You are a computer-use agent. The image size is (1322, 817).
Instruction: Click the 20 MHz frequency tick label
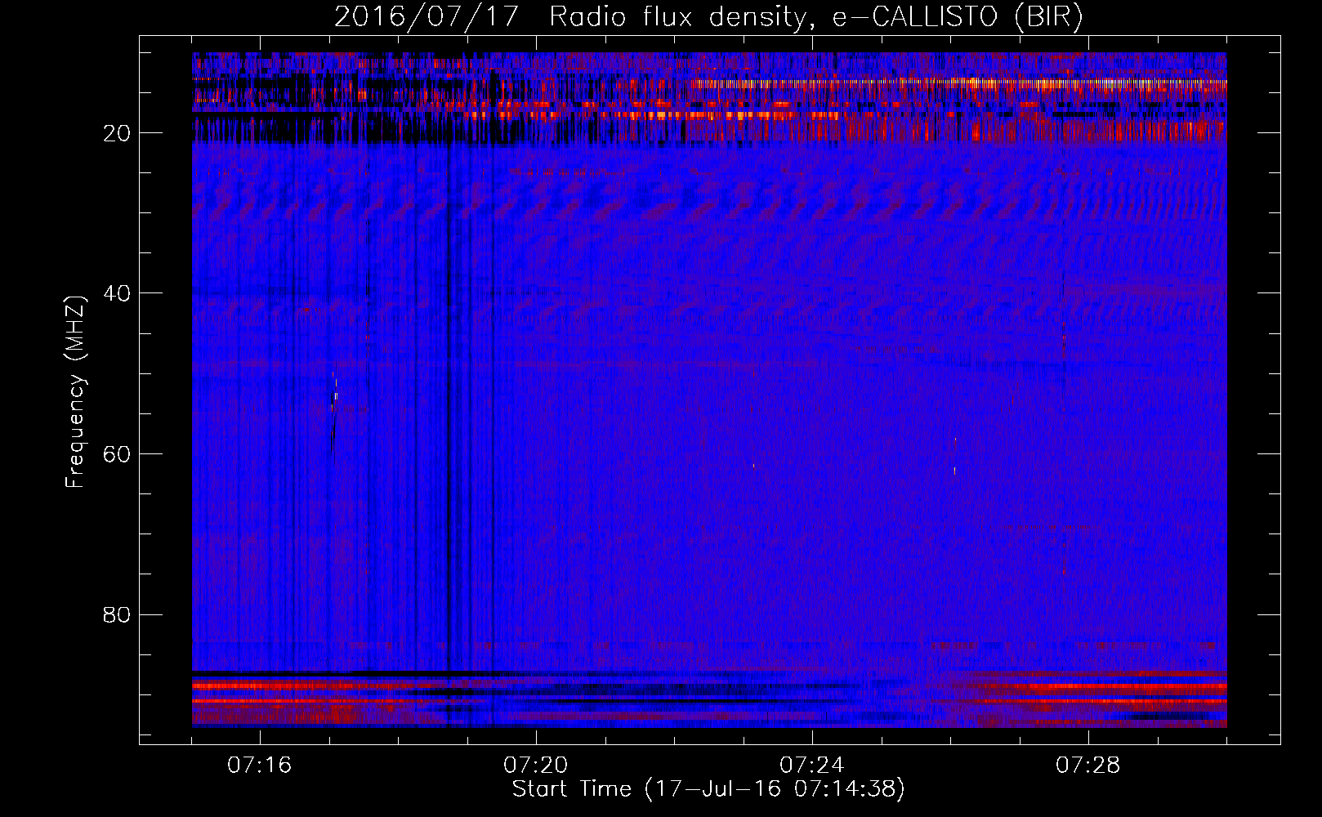tap(118, 133)
